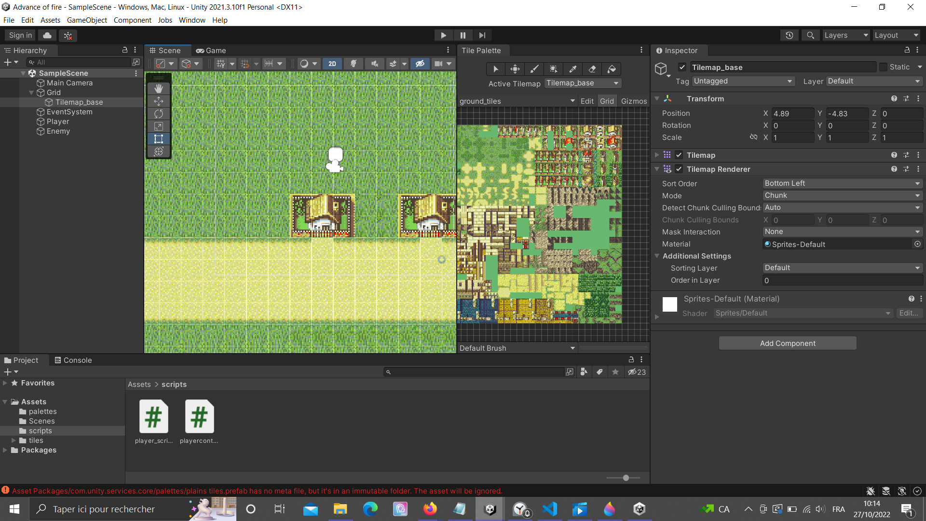Open Tilemap Renderer help icon
The height and width of the screenshot is (521, 926).
(894, 169)
